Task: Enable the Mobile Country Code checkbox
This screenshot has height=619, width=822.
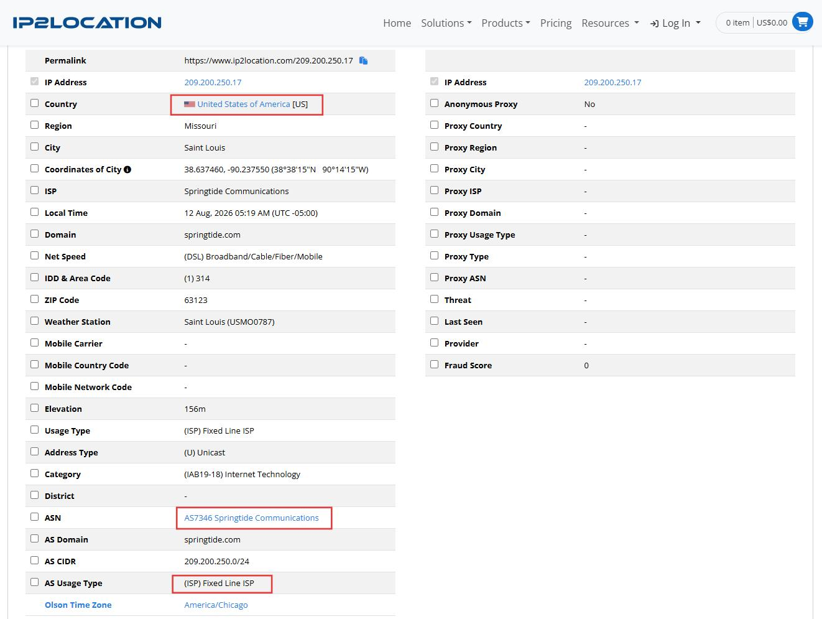Action: (x=35, y=365)
